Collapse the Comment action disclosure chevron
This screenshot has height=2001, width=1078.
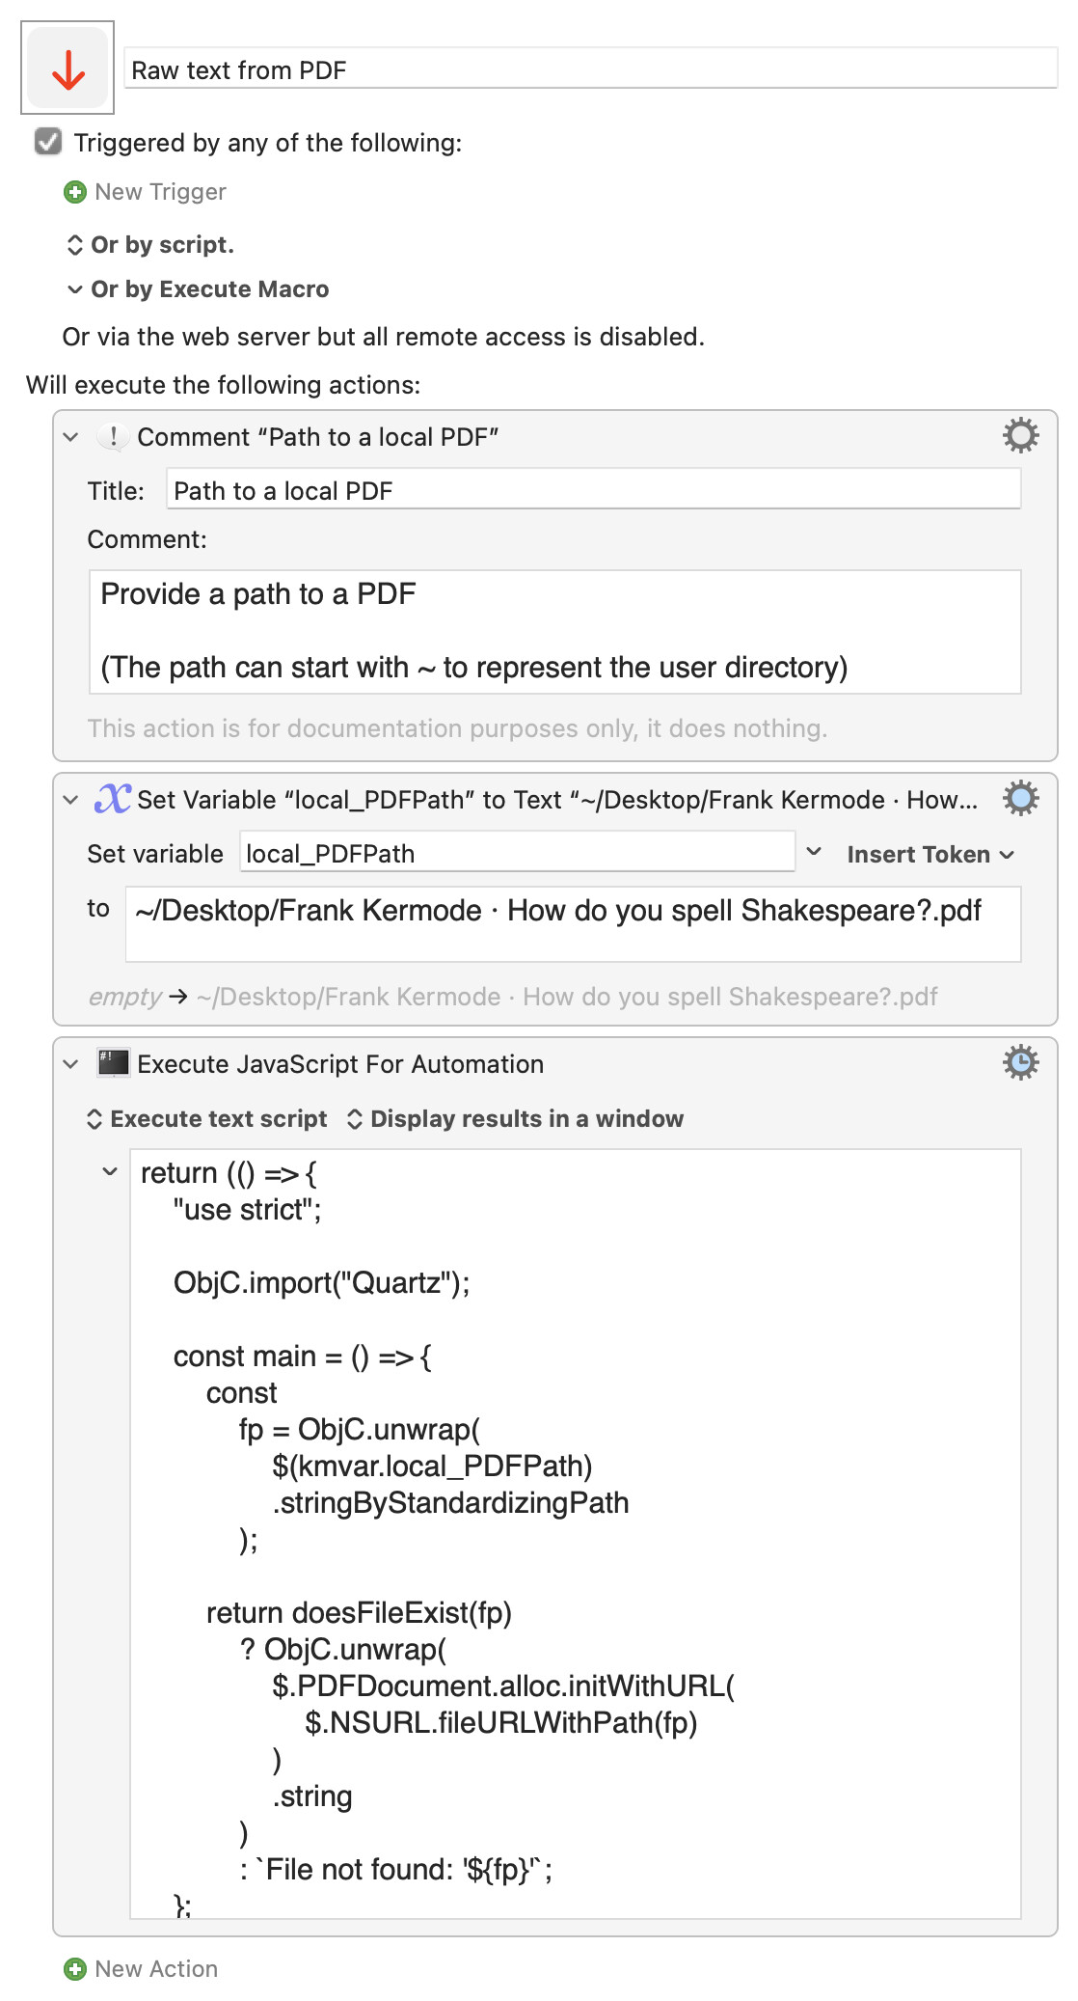(x=70, y=437)
